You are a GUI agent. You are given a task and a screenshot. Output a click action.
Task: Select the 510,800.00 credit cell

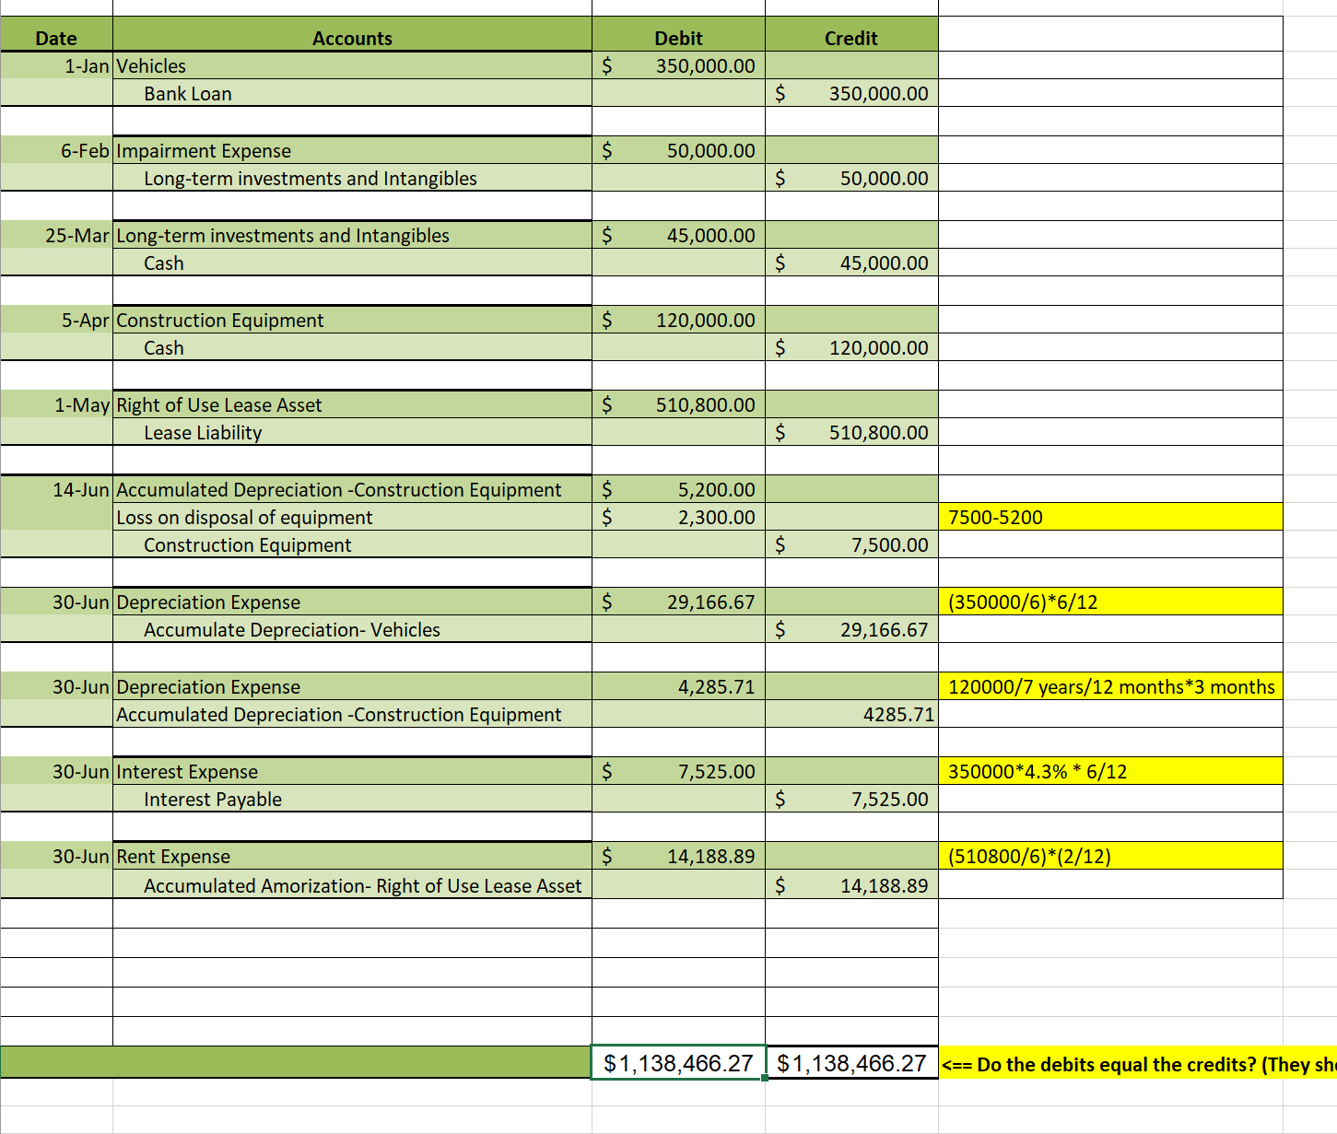851,432
